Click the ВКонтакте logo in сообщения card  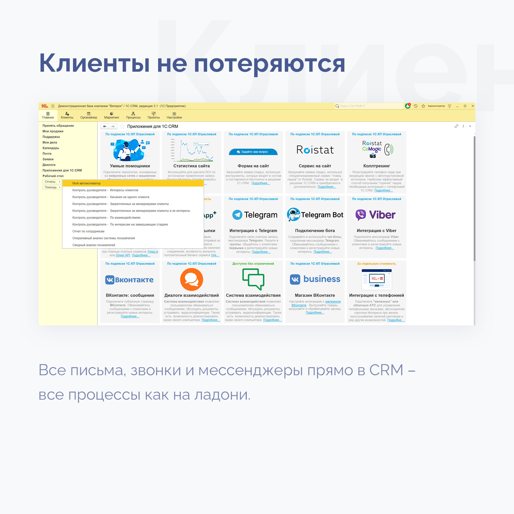point(129,280)
